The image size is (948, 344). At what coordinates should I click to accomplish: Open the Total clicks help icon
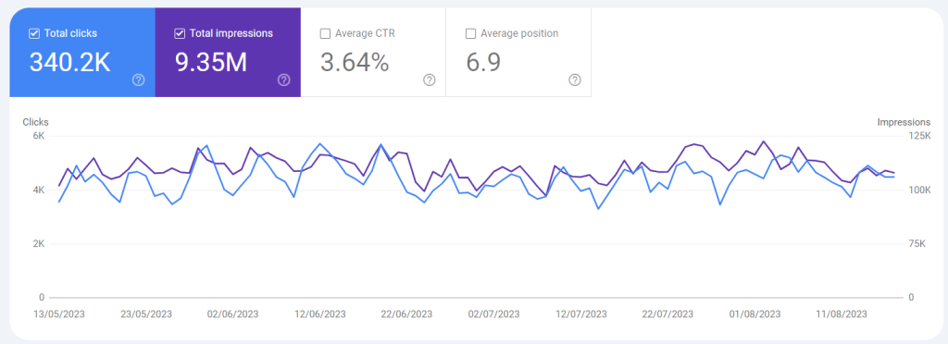(139, 80)
